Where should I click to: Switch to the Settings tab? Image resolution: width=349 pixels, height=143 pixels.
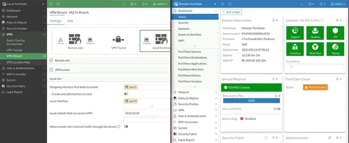pyautogui.click(x=56, y=21)
